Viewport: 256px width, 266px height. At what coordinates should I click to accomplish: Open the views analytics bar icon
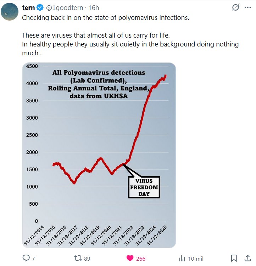183,258
